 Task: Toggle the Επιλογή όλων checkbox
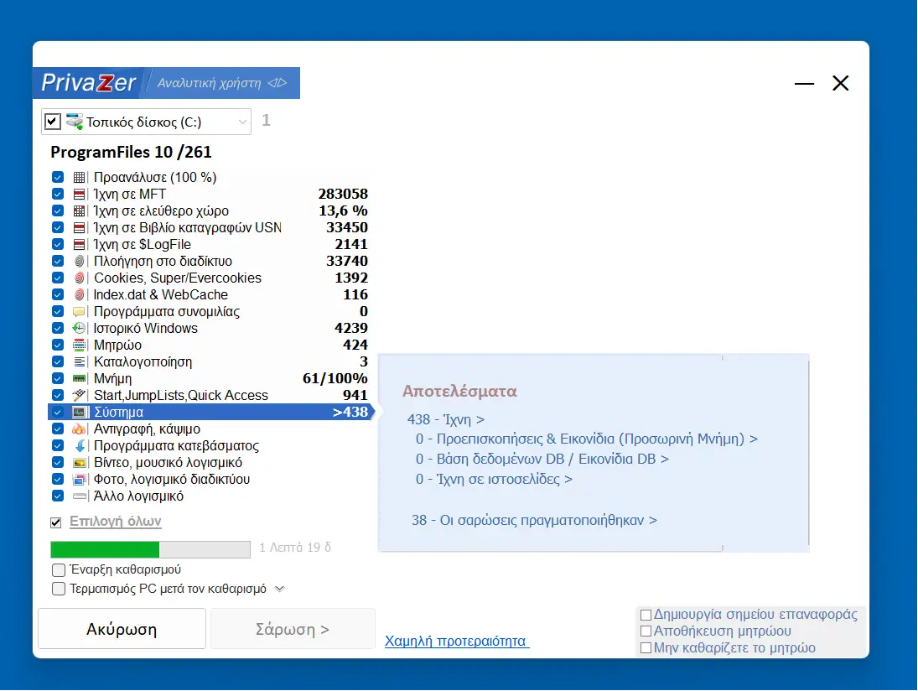55,522
